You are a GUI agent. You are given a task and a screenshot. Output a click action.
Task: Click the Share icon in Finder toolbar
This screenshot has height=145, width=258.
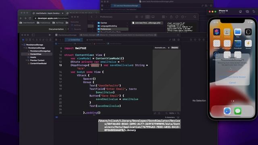click(x=171, y=17)
